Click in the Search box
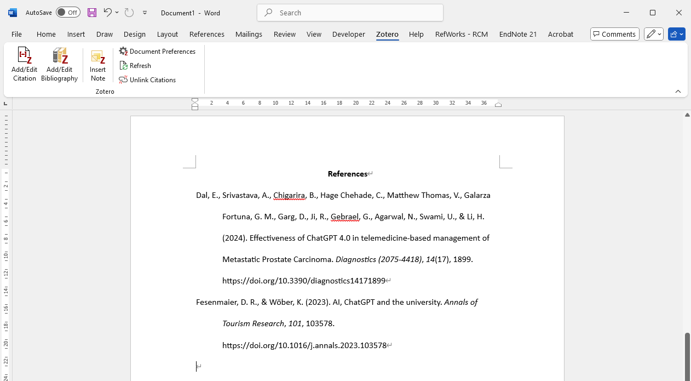Image resolution: width=691 pixels, height=381 pixels. 350,13
